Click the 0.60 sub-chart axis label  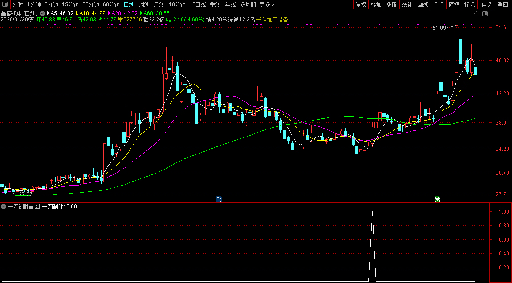click(504, 239)
